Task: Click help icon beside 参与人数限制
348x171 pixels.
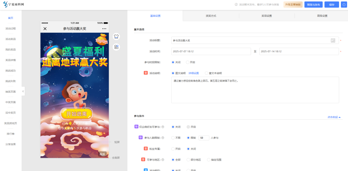Action: point(163,138)
